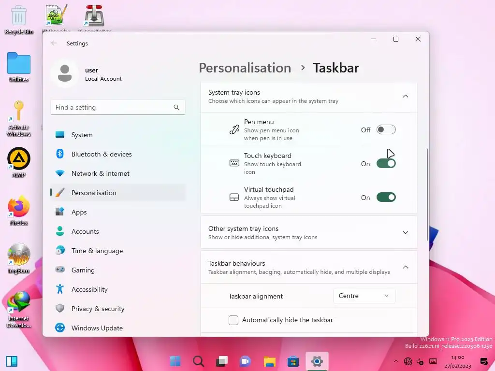The image size is (495, 371).
Task: Click the Personalisation breadcrumb link
Action: click(x=245, y=68)
